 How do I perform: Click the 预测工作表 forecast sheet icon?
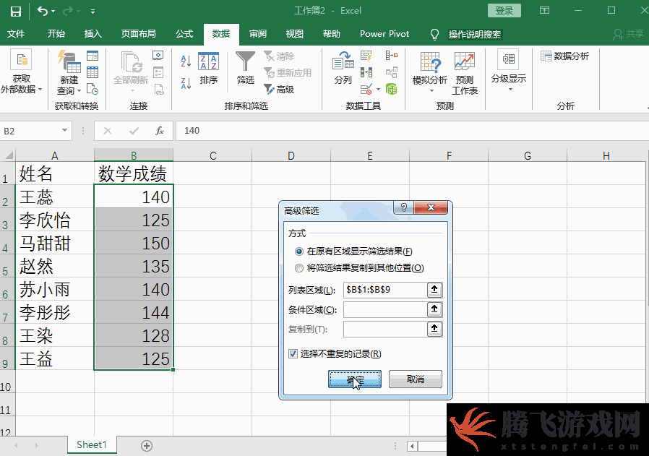[465, 73]
